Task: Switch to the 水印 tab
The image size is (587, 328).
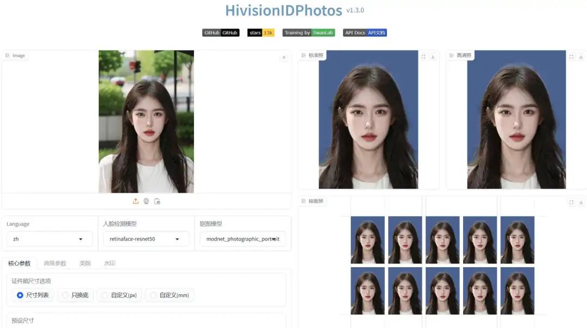Action: (109, 263)
